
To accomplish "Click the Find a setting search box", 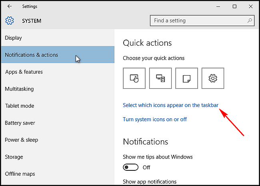I will click(x=202, y=20).
